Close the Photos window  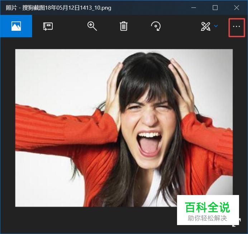click(x=237, y=8)
